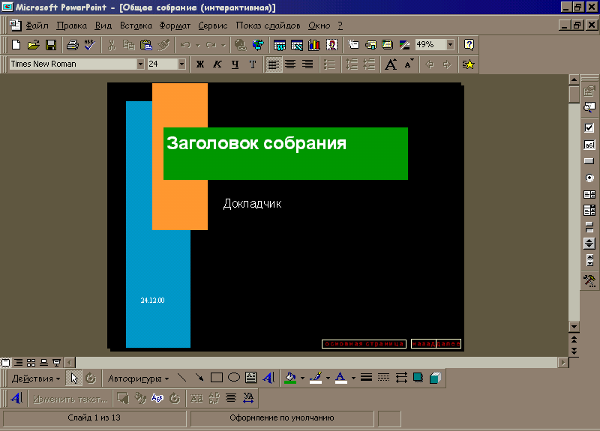This screenshot has height=431, width=600.
Task: Select the Arrow drawing tool
Action: point(199,379)
